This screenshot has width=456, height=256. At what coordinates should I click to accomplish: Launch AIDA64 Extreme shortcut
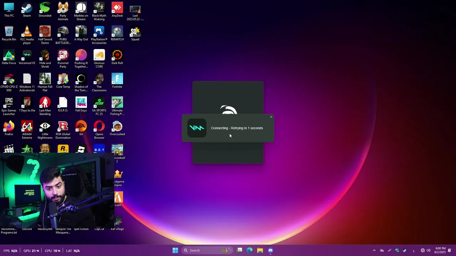(27, 130)
